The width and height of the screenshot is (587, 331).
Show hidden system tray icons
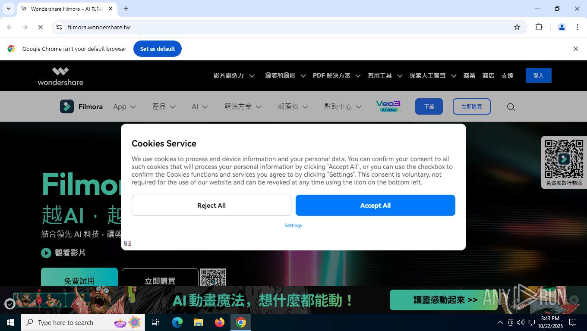[x=500, y=322]
